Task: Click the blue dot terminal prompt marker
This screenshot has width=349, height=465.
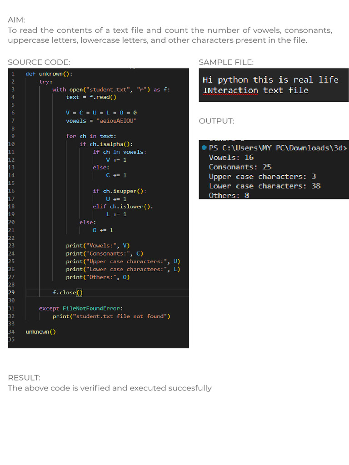Action: (x=204, y=148)
